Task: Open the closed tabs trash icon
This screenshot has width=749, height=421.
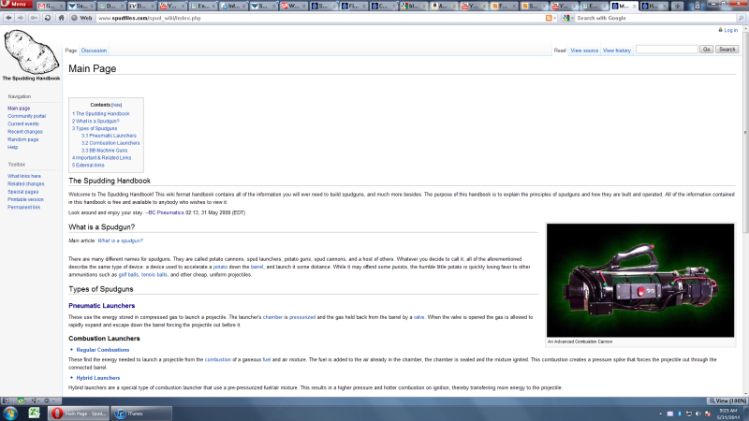Action: pos(698,6)
